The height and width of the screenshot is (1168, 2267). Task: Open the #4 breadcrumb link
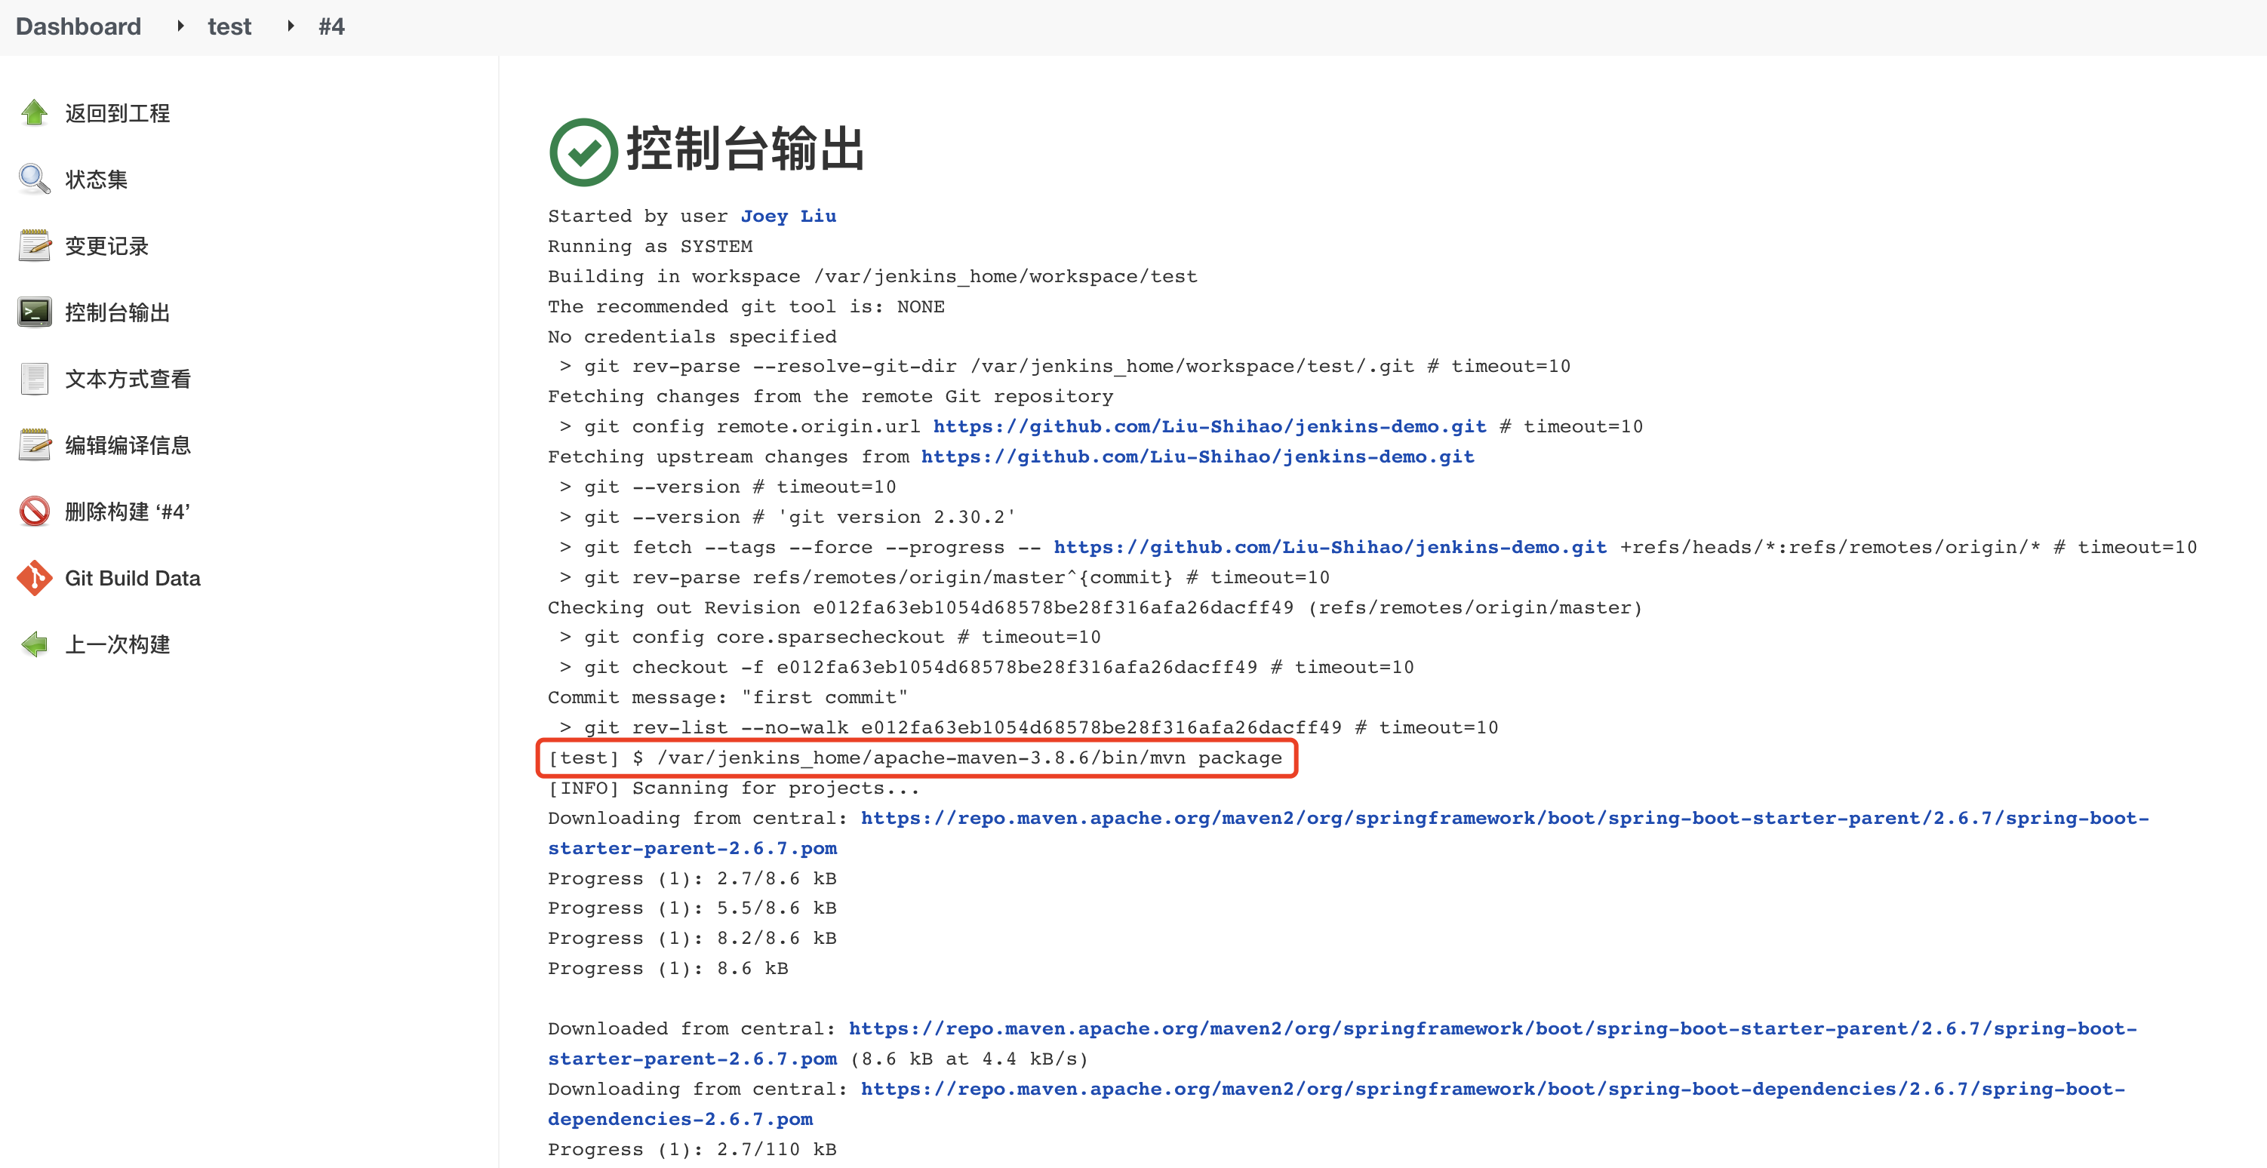[x=331, y=26]
